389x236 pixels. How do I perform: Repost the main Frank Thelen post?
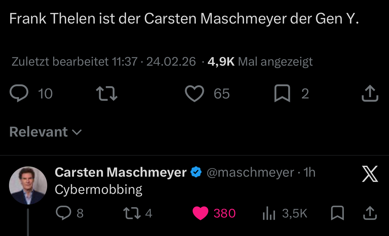(x=106, y=94)
